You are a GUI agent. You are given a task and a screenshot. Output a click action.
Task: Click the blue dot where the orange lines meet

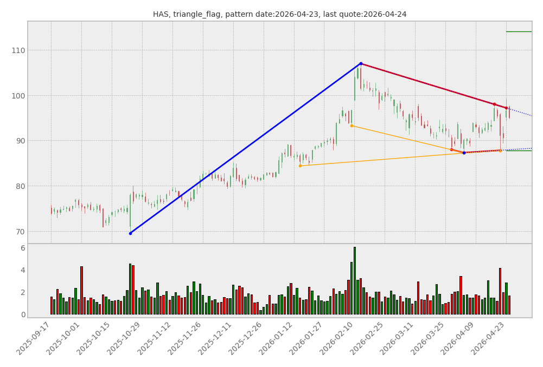464,153
